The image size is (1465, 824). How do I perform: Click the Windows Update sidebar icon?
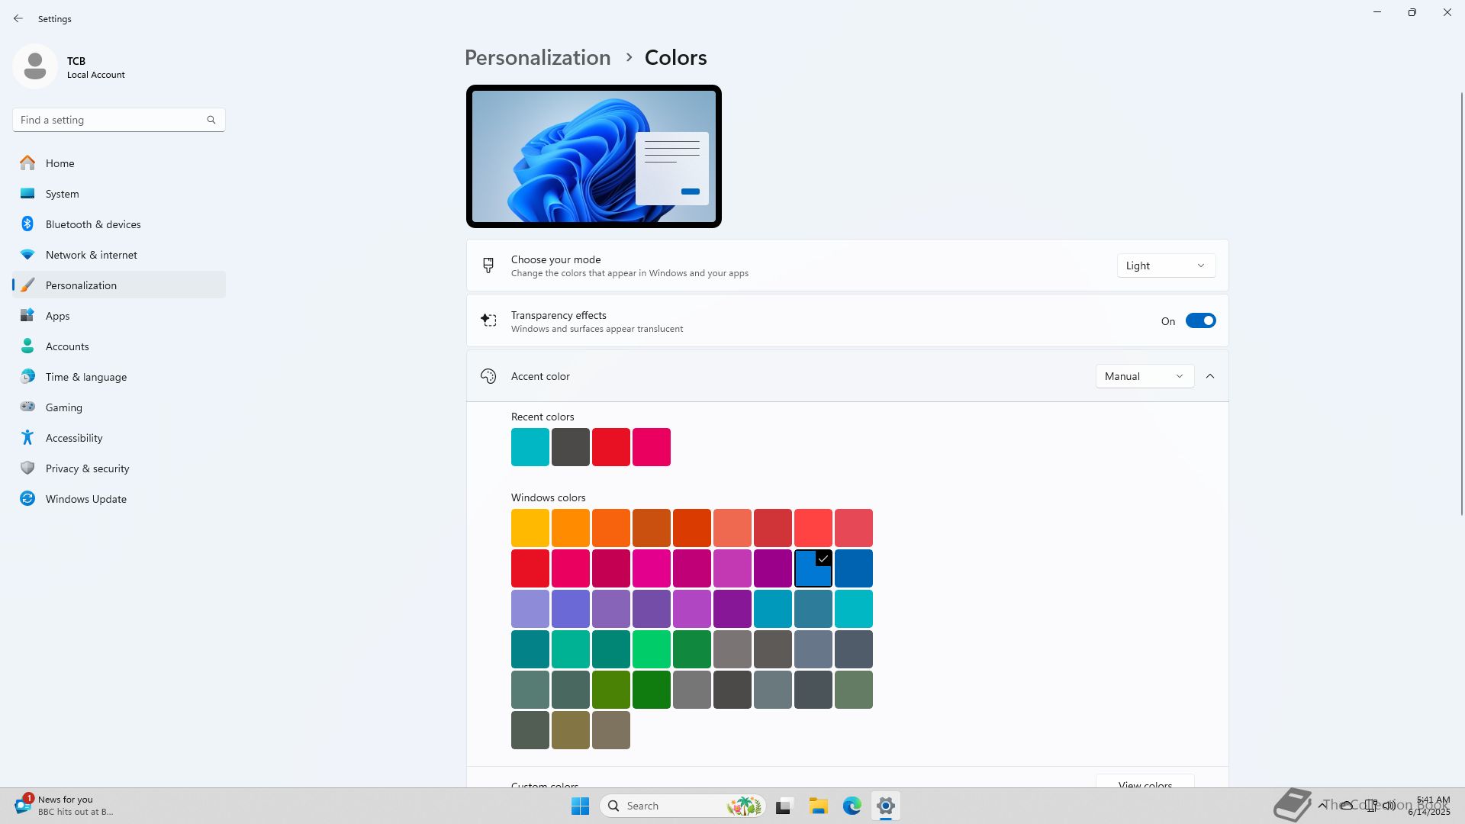(27, 498)
